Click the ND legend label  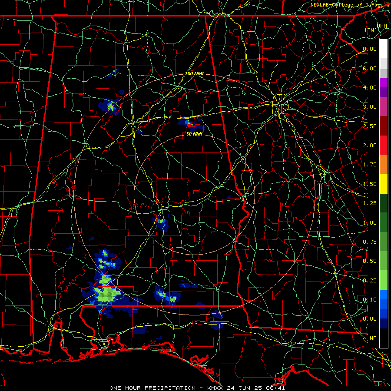(373, 338)
